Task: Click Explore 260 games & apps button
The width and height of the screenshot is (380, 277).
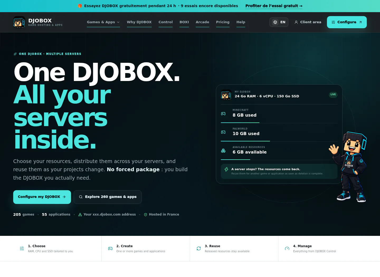Action: point(108,197)
